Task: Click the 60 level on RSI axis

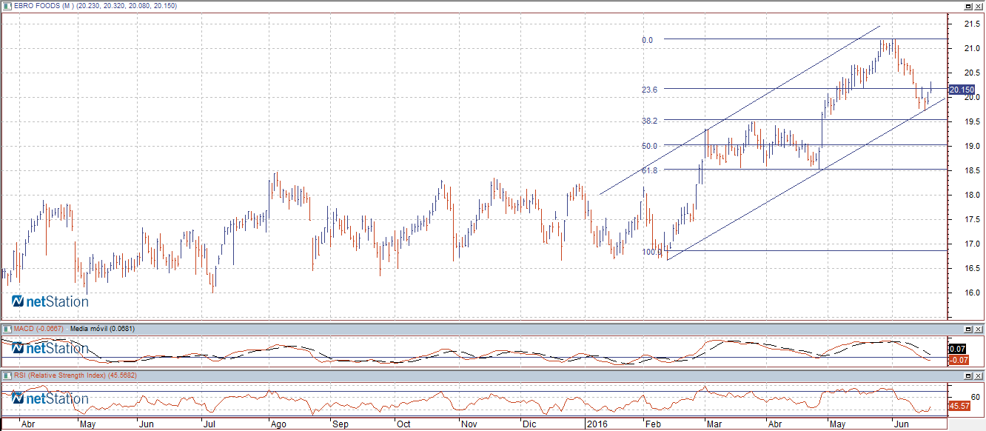Action: click(975, 397)
